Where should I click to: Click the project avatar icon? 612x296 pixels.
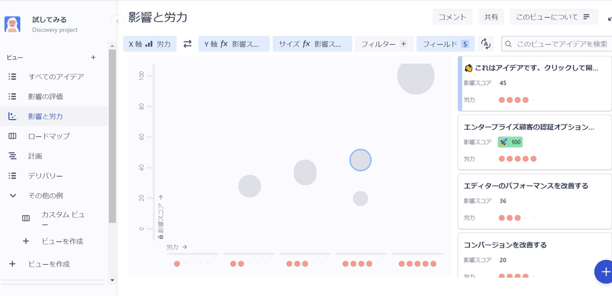(x=12, y=24)
